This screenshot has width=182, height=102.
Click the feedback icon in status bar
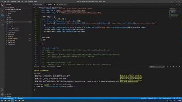coord(177,98)
